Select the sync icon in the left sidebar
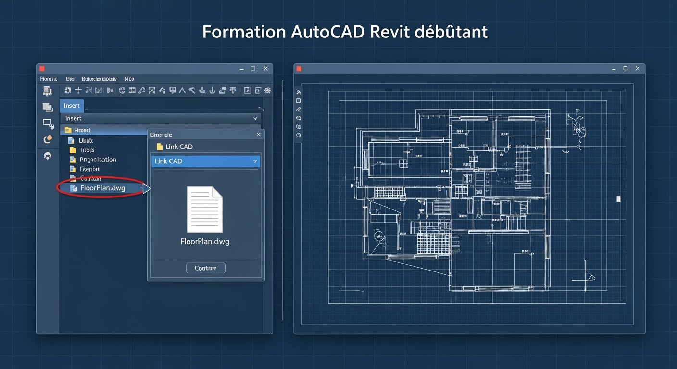Viewport: 677px width, 369px height. (47, 156)
